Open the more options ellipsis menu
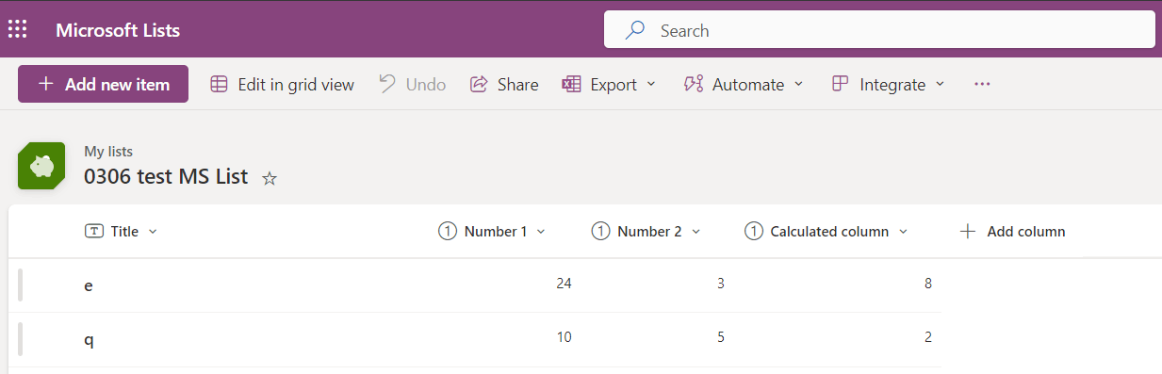Image resolution: width=1162 pixels, height=374 pixels. (x=982, y=85)
